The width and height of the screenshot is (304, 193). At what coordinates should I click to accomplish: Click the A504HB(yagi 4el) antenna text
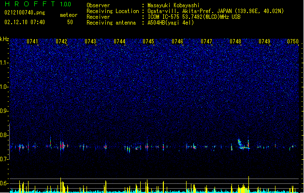click(x=171, y=23)
